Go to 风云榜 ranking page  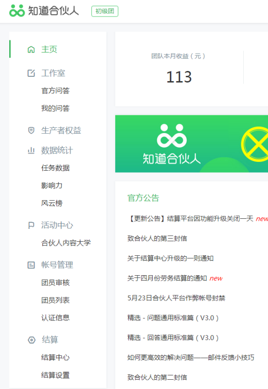[52, 203]
